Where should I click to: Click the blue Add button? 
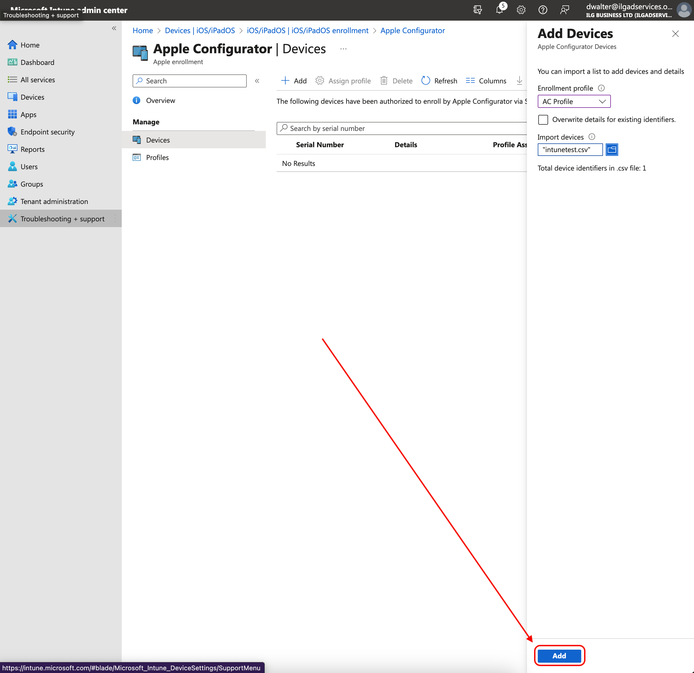[559, 656]
